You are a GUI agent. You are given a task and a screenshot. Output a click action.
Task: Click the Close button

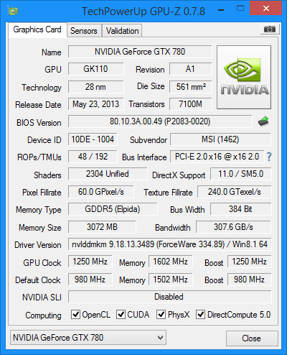pyautogui.click(x=252, y=338)
